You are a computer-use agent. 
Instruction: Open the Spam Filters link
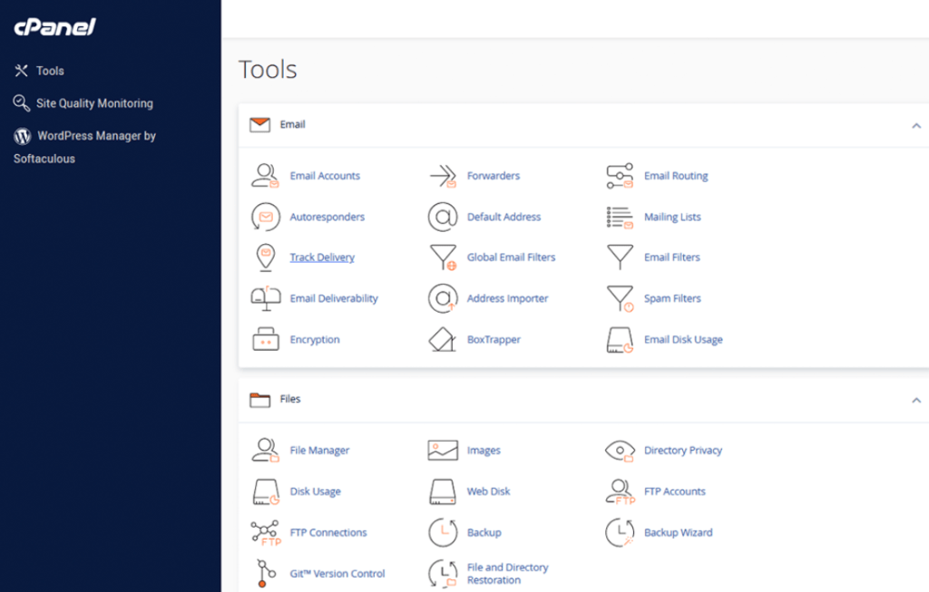[x=672, y=298]
